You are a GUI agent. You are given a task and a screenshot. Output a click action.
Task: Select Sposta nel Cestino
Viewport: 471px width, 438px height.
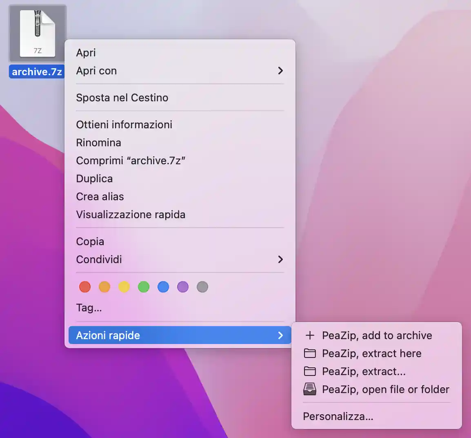[x=122, y=98]
